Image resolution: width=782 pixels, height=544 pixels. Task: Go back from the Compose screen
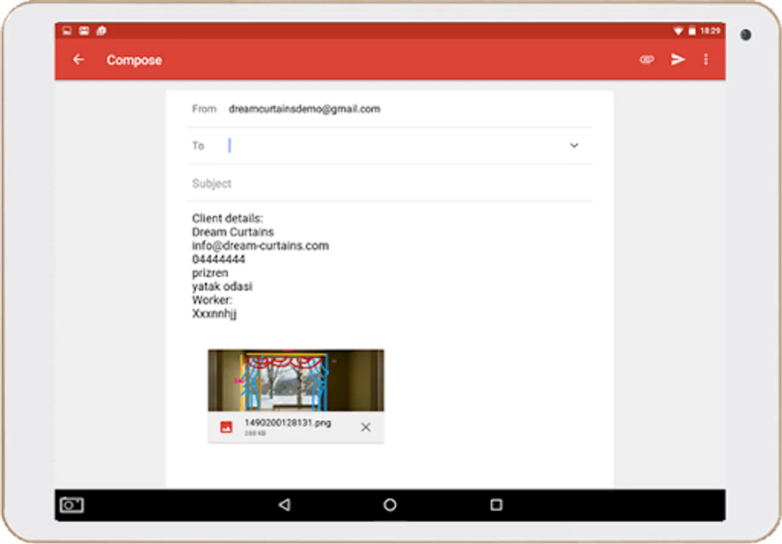click(79, 59)
